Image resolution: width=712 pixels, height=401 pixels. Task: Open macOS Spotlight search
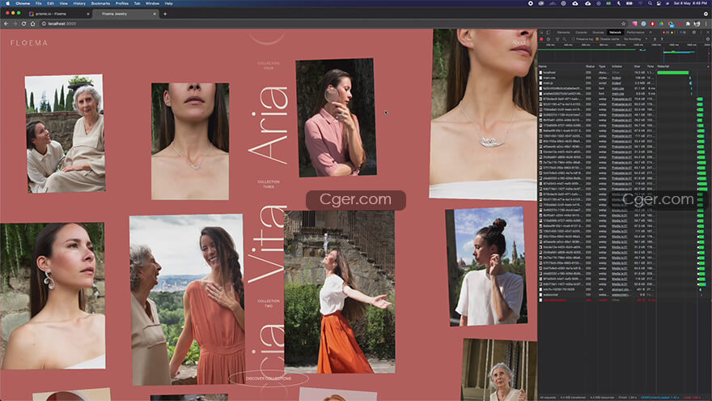click(x=650, y=3)
